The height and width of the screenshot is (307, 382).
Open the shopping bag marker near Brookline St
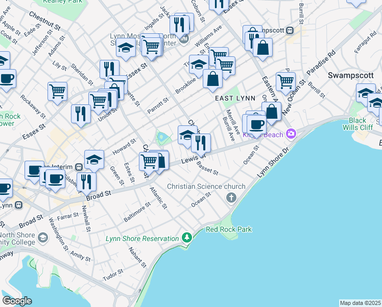[212, 79]
